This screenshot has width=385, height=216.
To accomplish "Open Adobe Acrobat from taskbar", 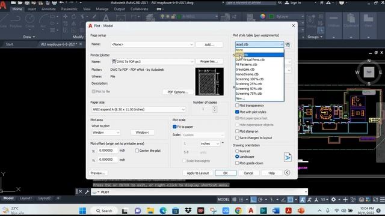I will pyautogui.click(x=288, y=211).
